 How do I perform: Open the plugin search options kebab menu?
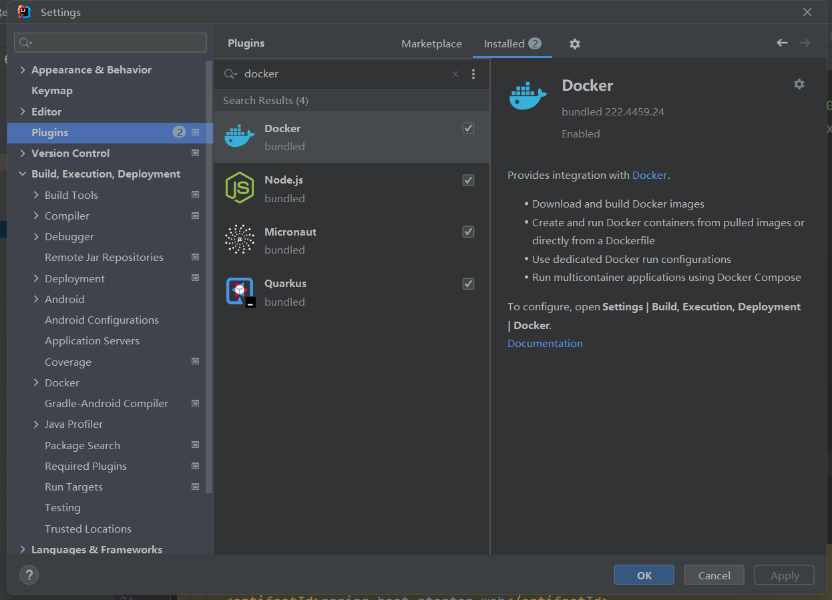(473, 74)
